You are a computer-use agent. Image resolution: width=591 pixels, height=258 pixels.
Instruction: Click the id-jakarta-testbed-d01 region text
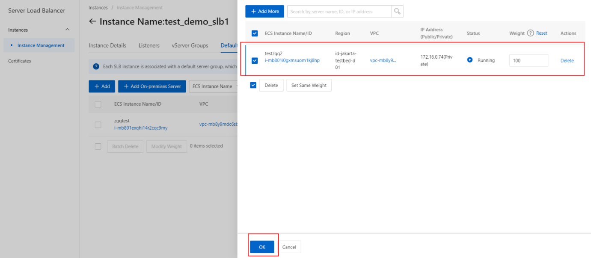(x=346, y=60)
